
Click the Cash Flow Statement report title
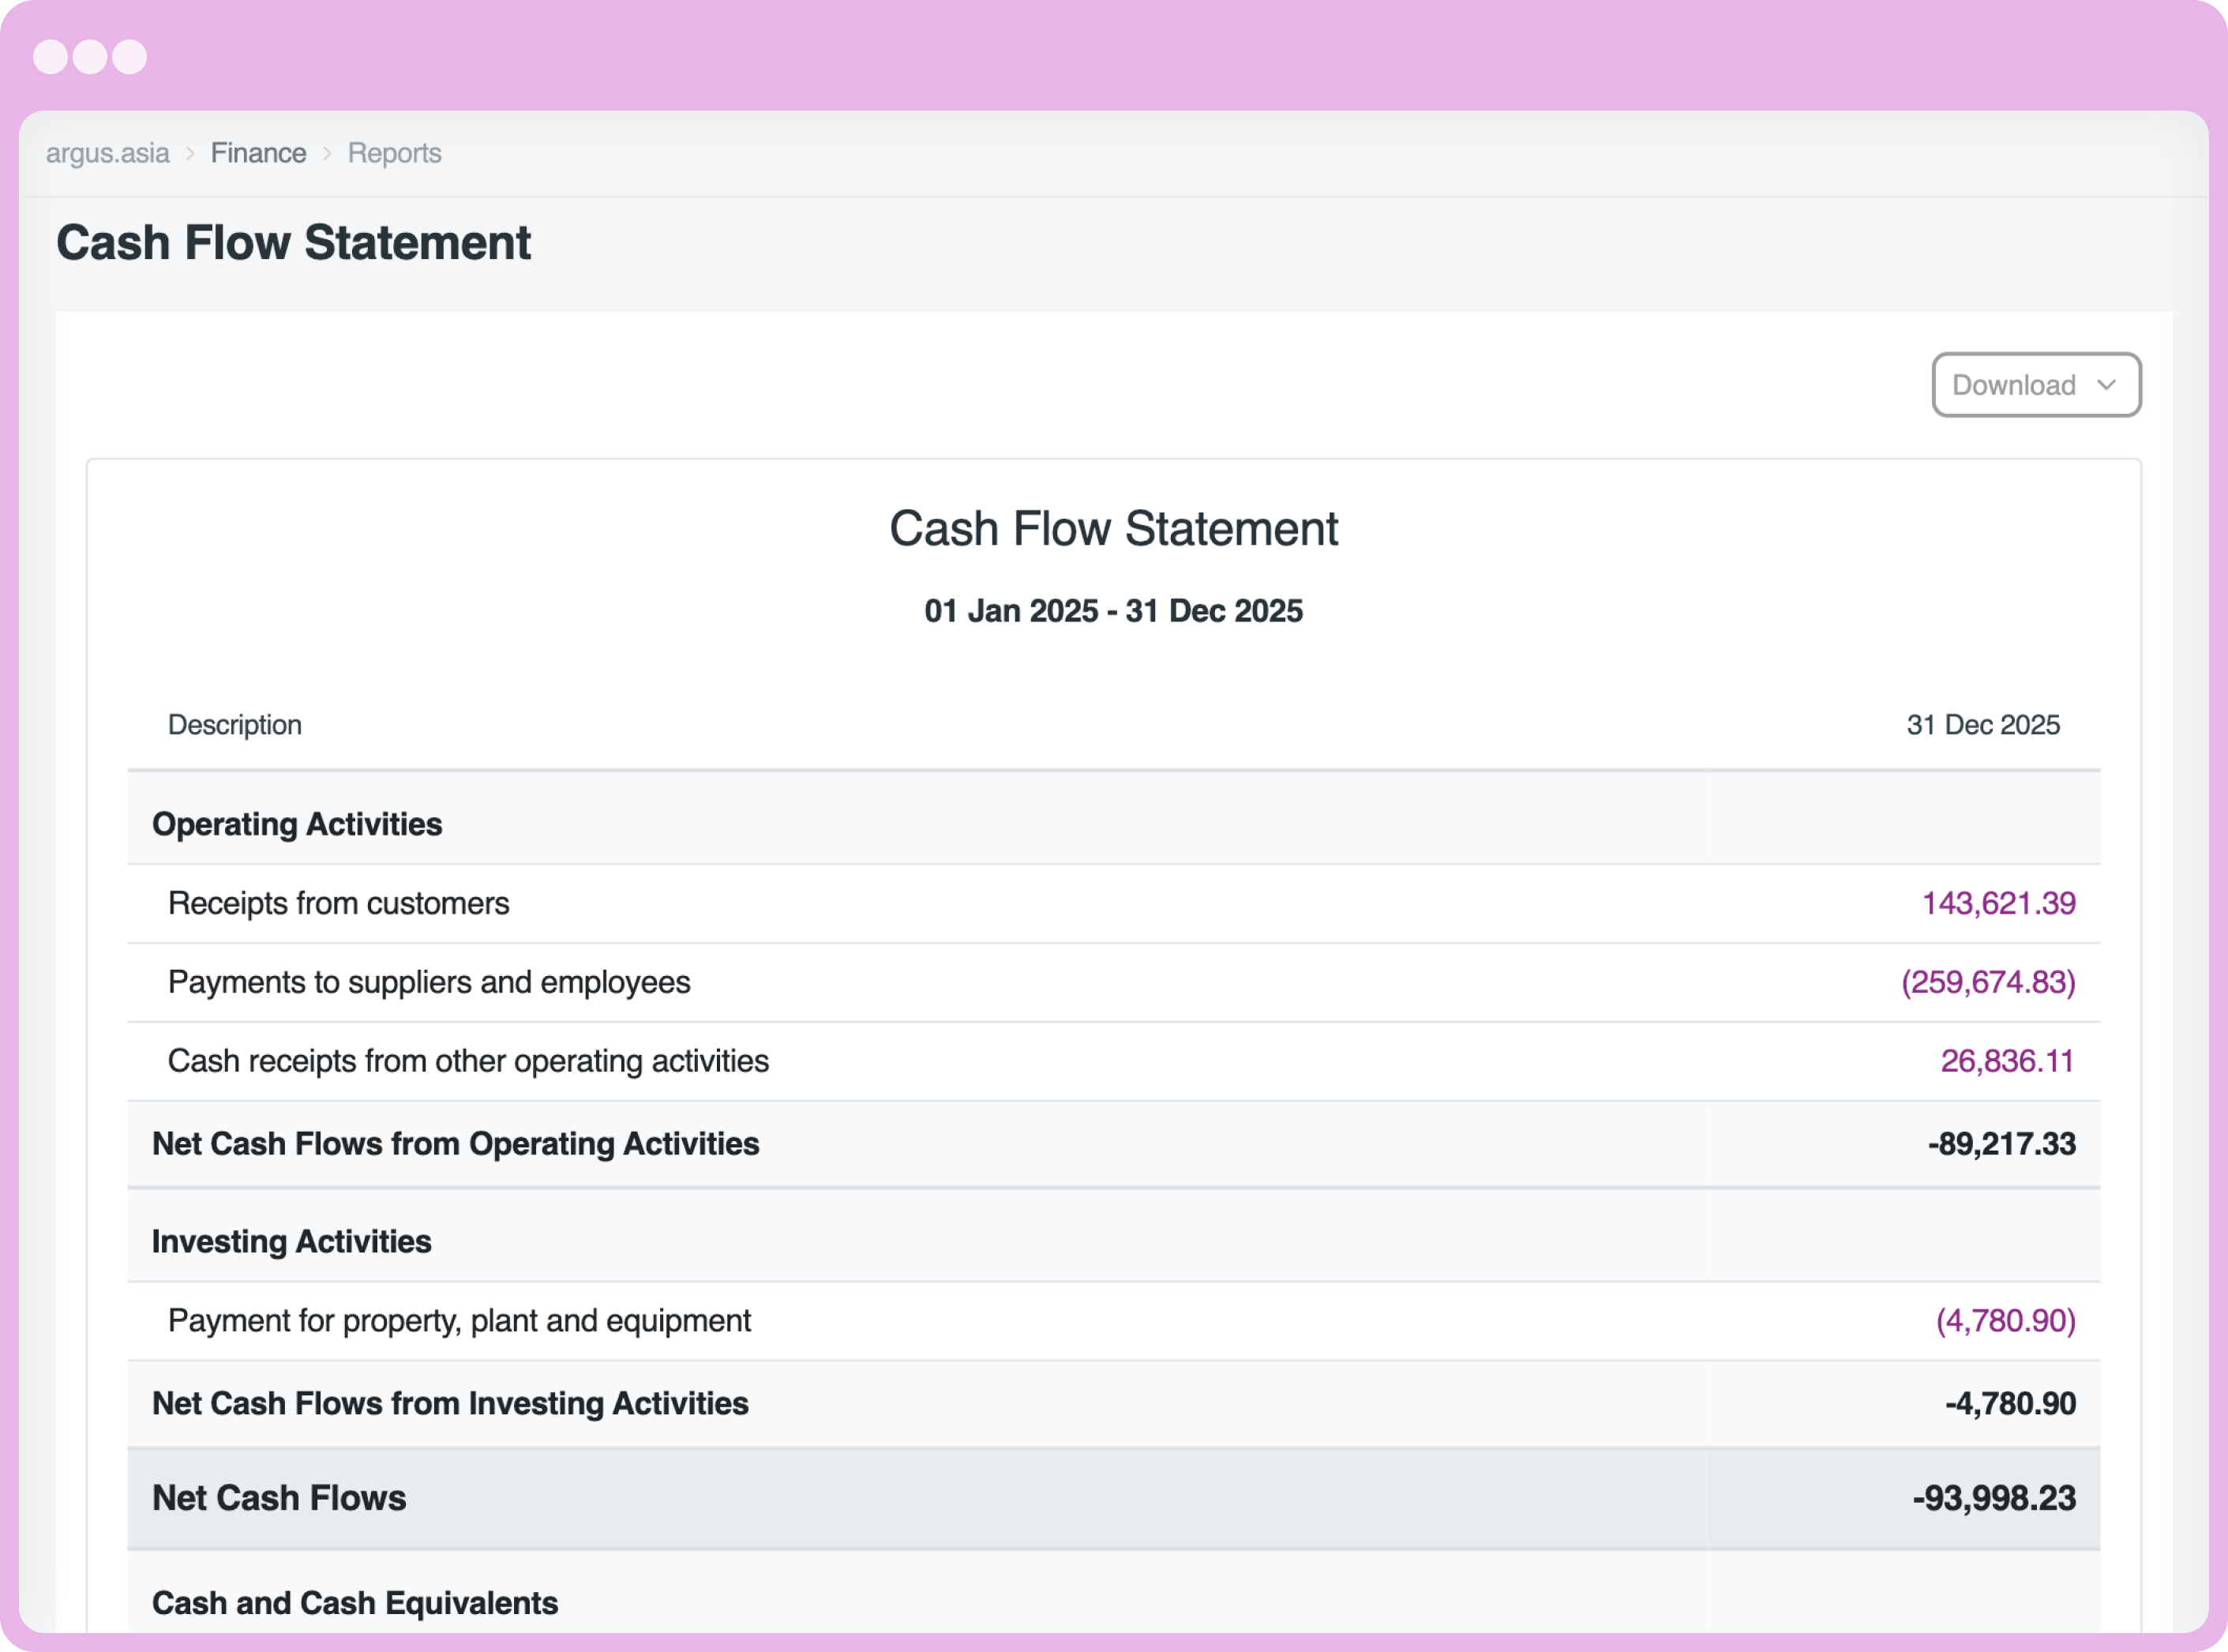click(x=1113, y=529)
